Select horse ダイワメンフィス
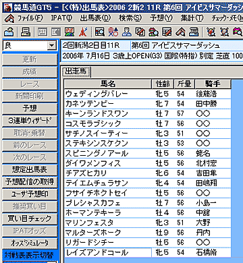The width and height of the screenshot is (243, 263). pyautogui.click(x=108, y=163)
